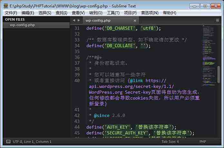Click the vertical scrollbar handle

(x=219, y=74)
